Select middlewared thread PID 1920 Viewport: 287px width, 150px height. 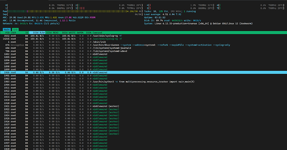pyautogui.click(x=143, y=103)
